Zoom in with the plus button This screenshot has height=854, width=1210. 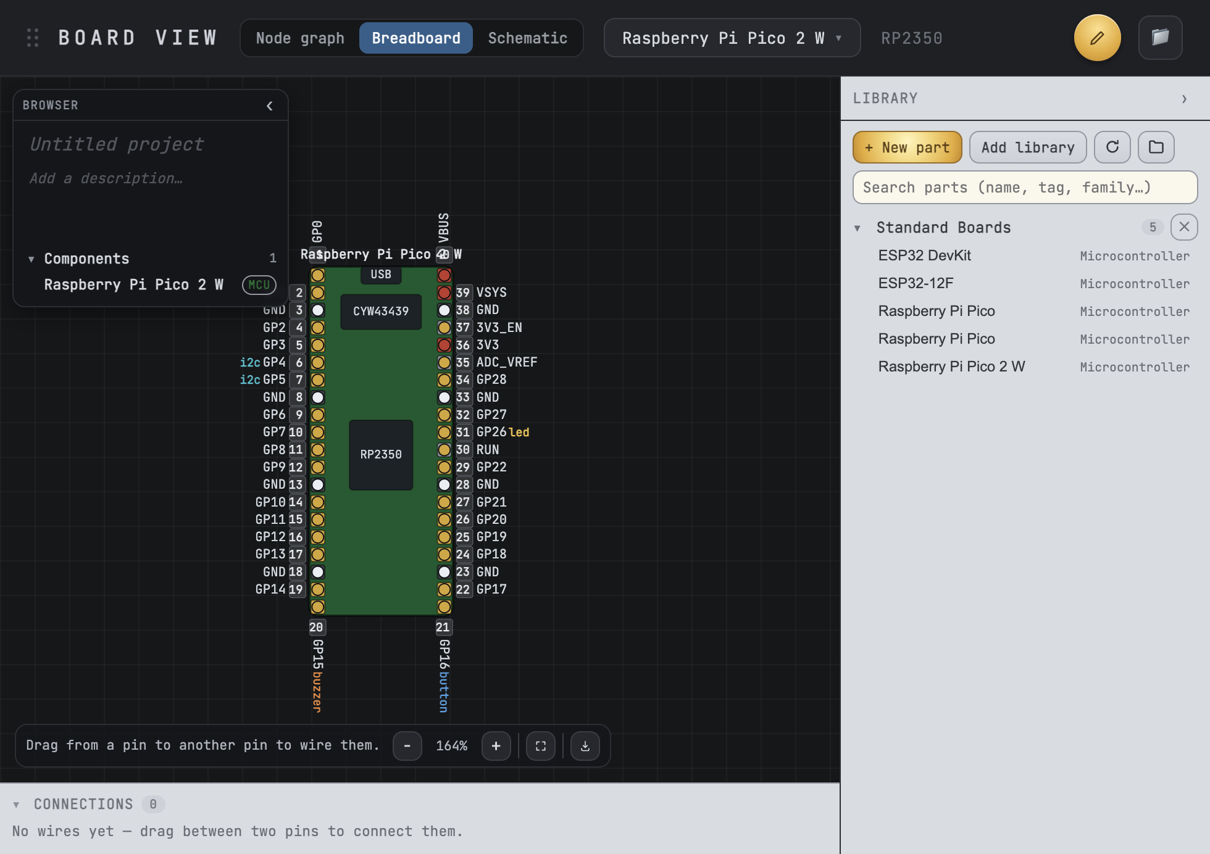click(496, 746)
